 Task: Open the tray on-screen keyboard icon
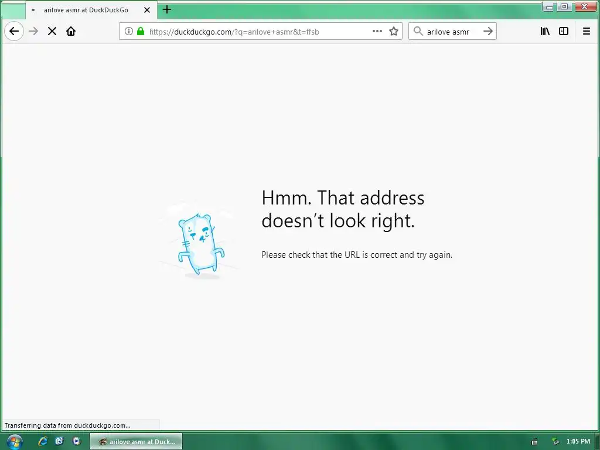click(x=534, y=442)
